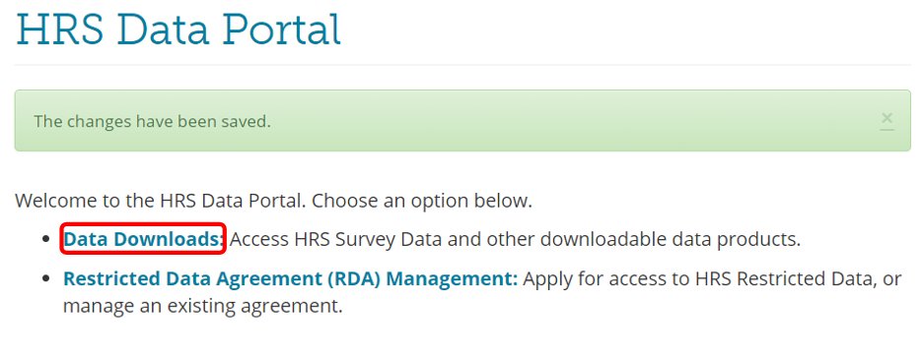Click the "(RDA)" abbreviation in the second link
Viewport: 923px width, 361px height.
pyautogui.click(x=353, y=278)
